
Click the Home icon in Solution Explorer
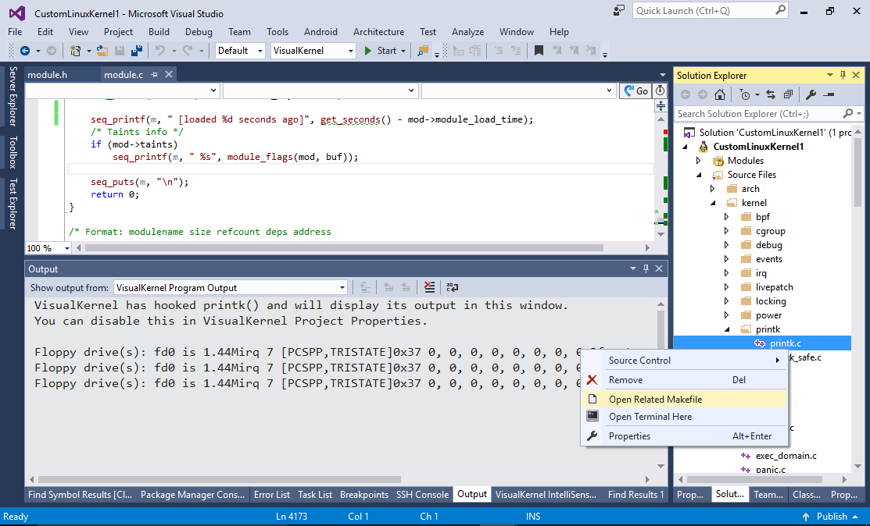(x=720, y=94)
